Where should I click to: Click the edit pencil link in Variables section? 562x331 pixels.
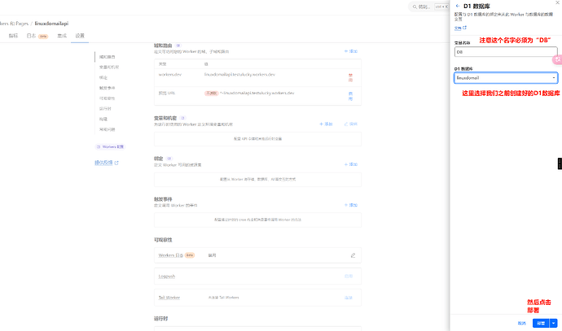click(x=351, y=124)
